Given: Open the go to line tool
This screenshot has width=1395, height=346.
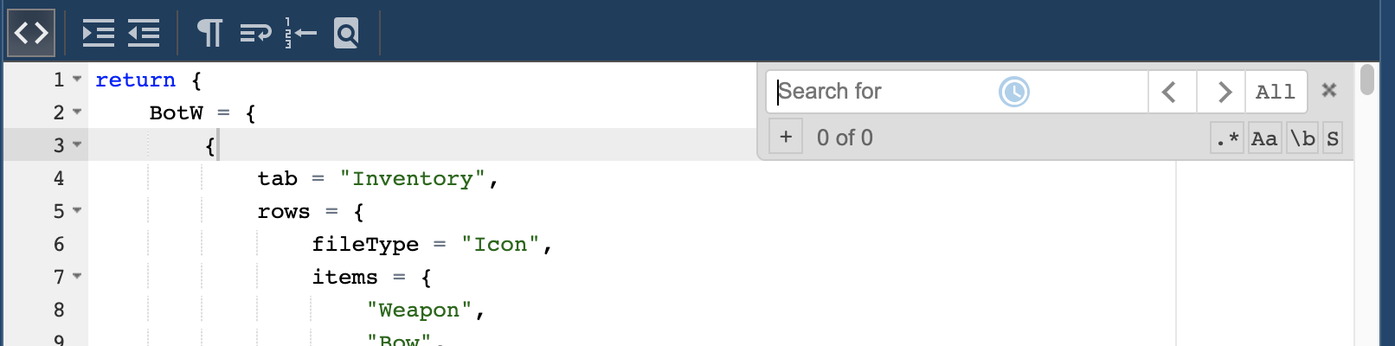Looking at the screenshot, I should pyautogui.click(x=300, y=34).
